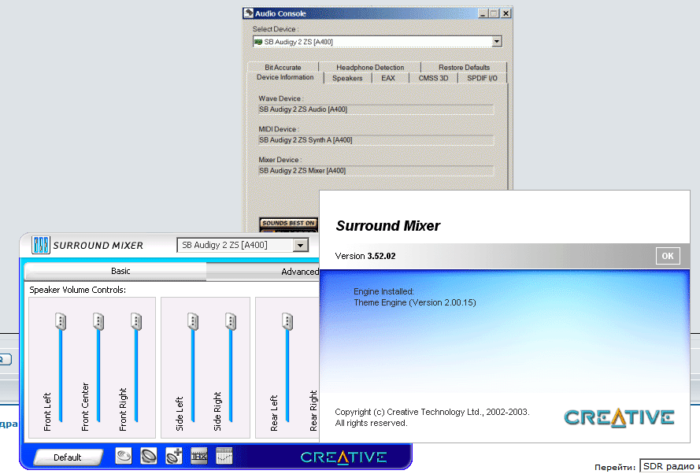
Task: Click the Sounds Best On badge
Action: point(288,224)
